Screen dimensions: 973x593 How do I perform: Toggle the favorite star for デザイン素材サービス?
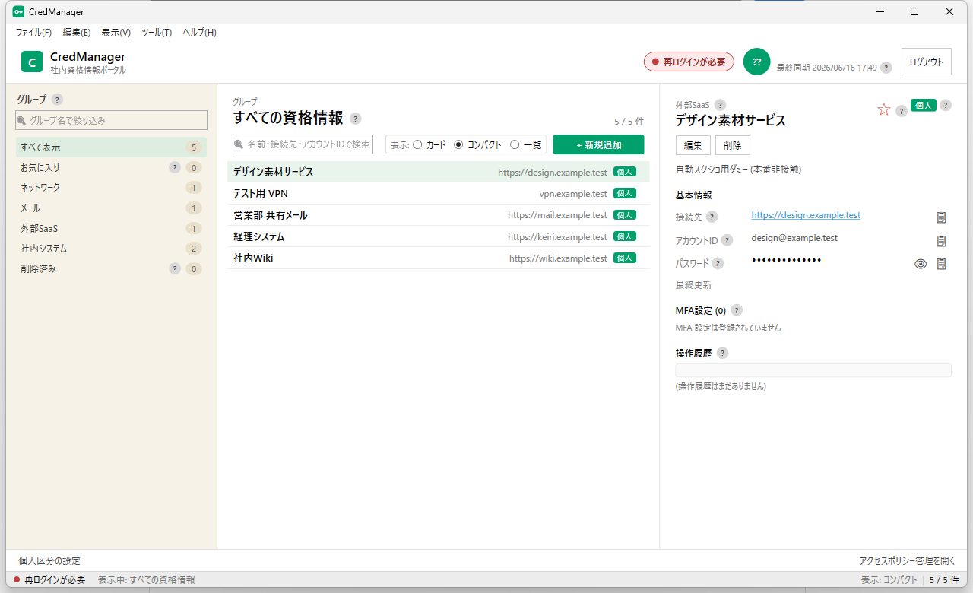883,109
